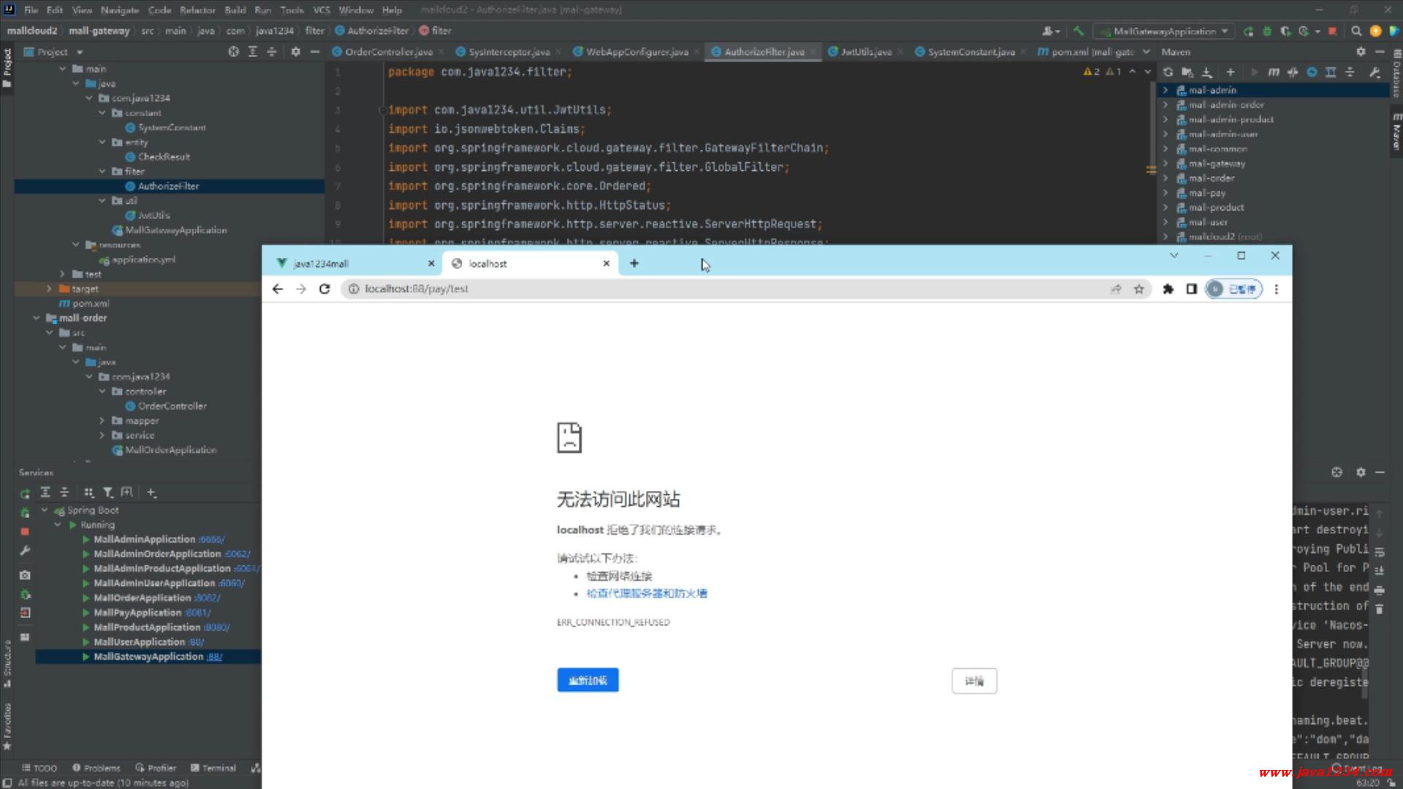Add service plus icon in Services toolbar
The height and width of the screenshot is (789, 1403).
151,492
